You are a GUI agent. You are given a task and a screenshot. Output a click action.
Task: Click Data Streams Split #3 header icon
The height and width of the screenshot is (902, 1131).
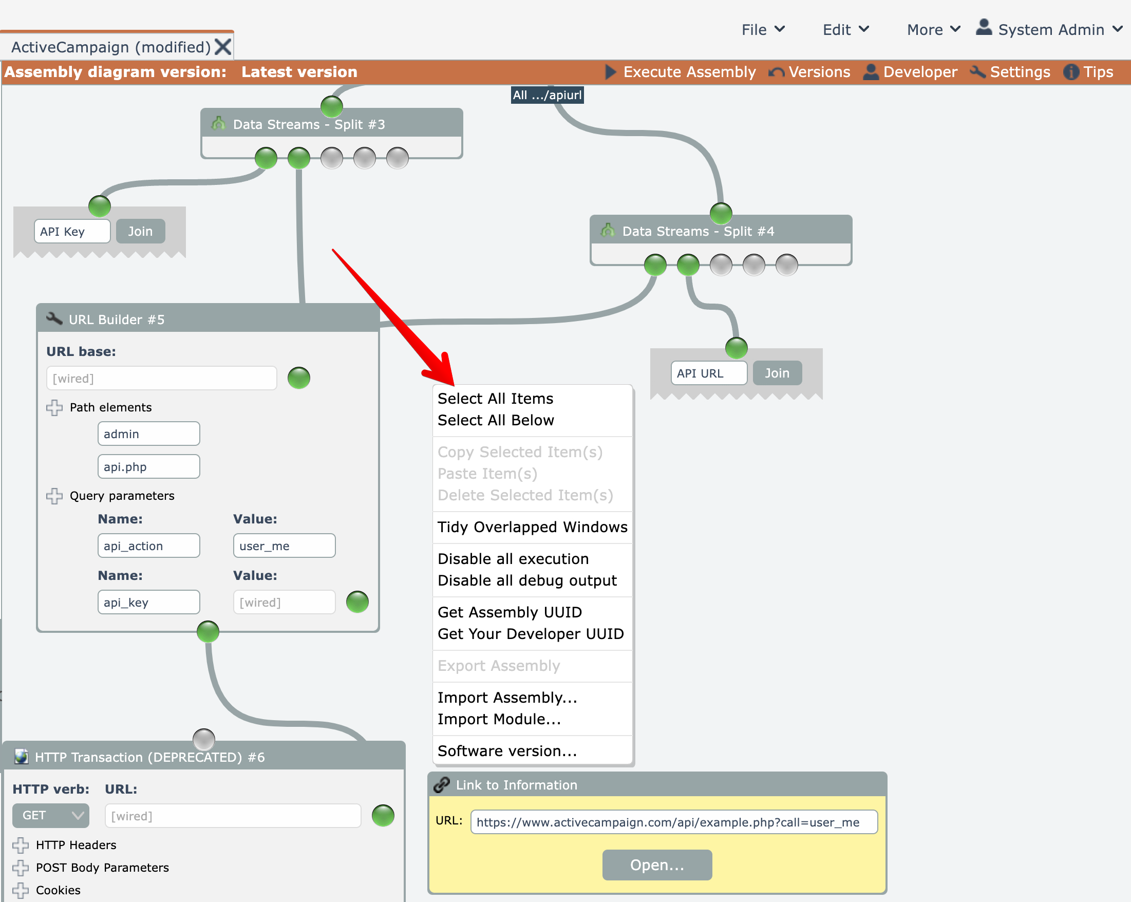coord(219,124)
